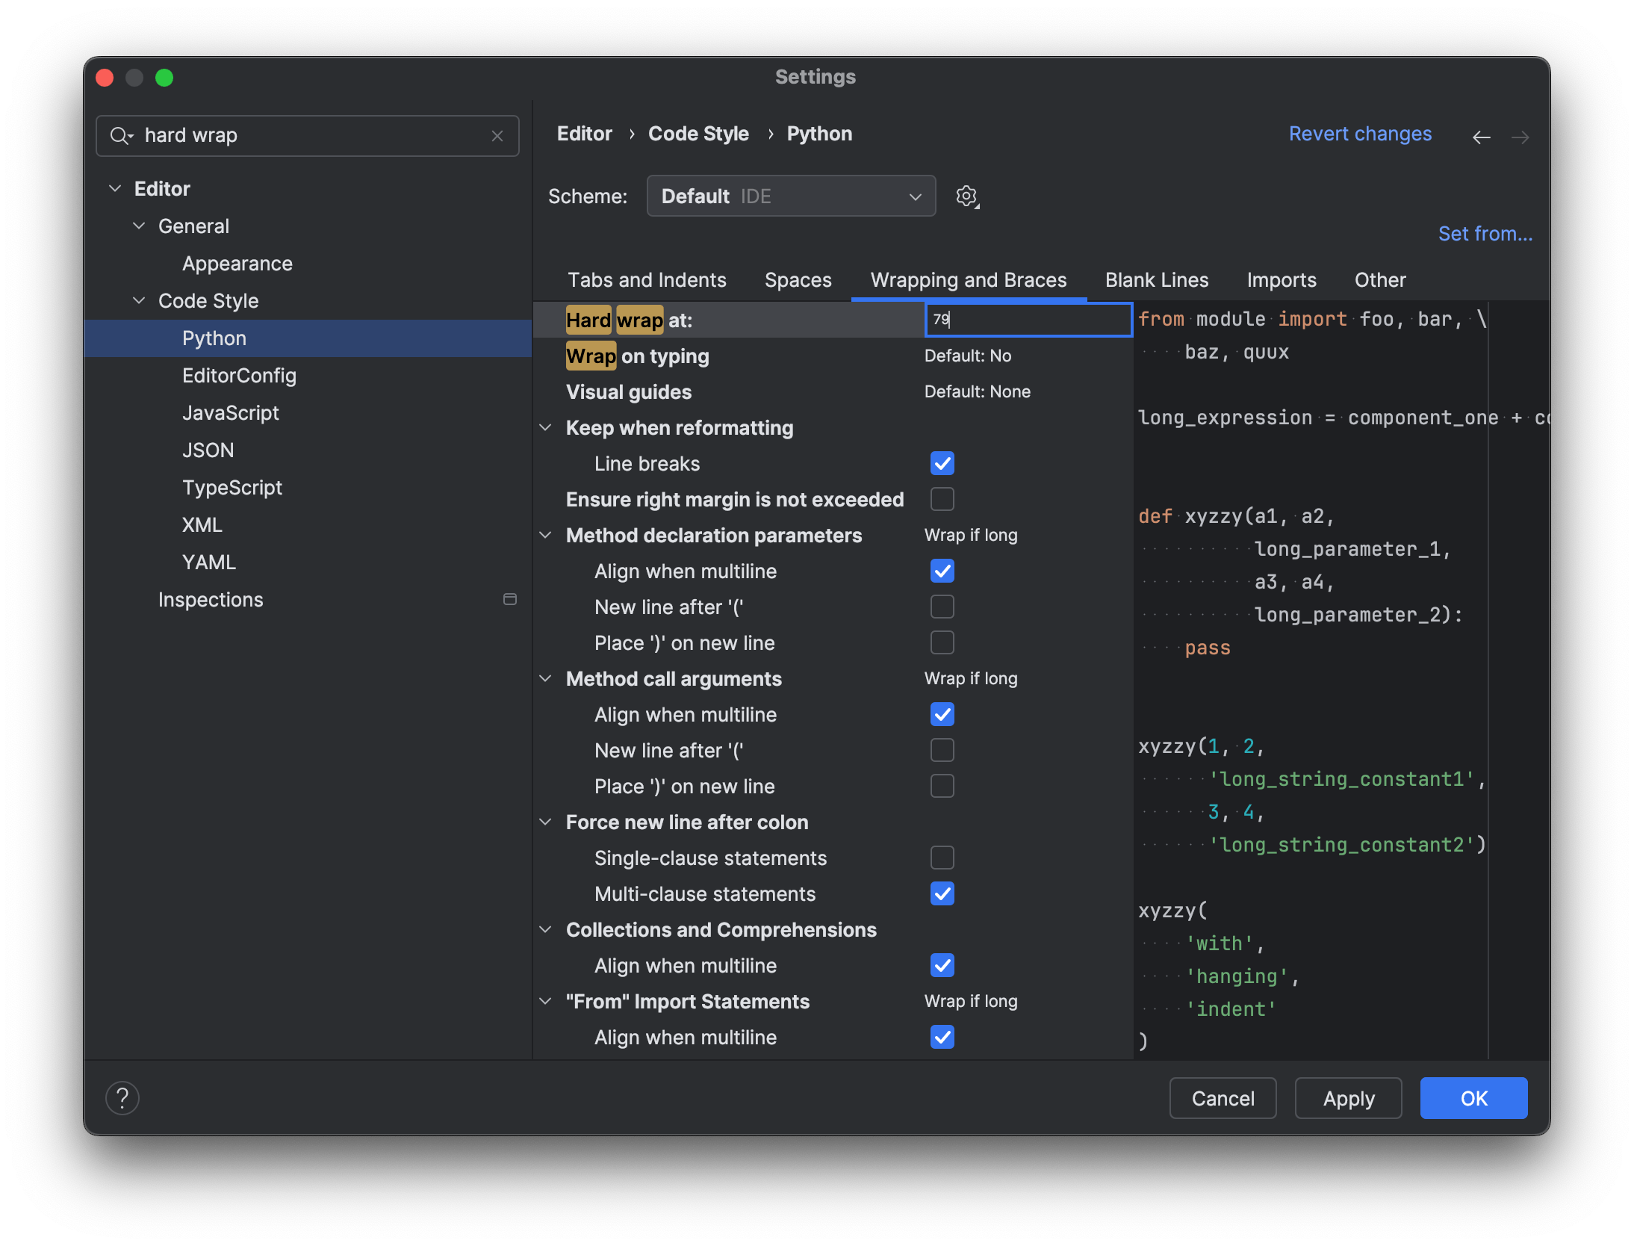
Task: Select JavaScript in the Code Style tree
Action: [x=230, y=412]
